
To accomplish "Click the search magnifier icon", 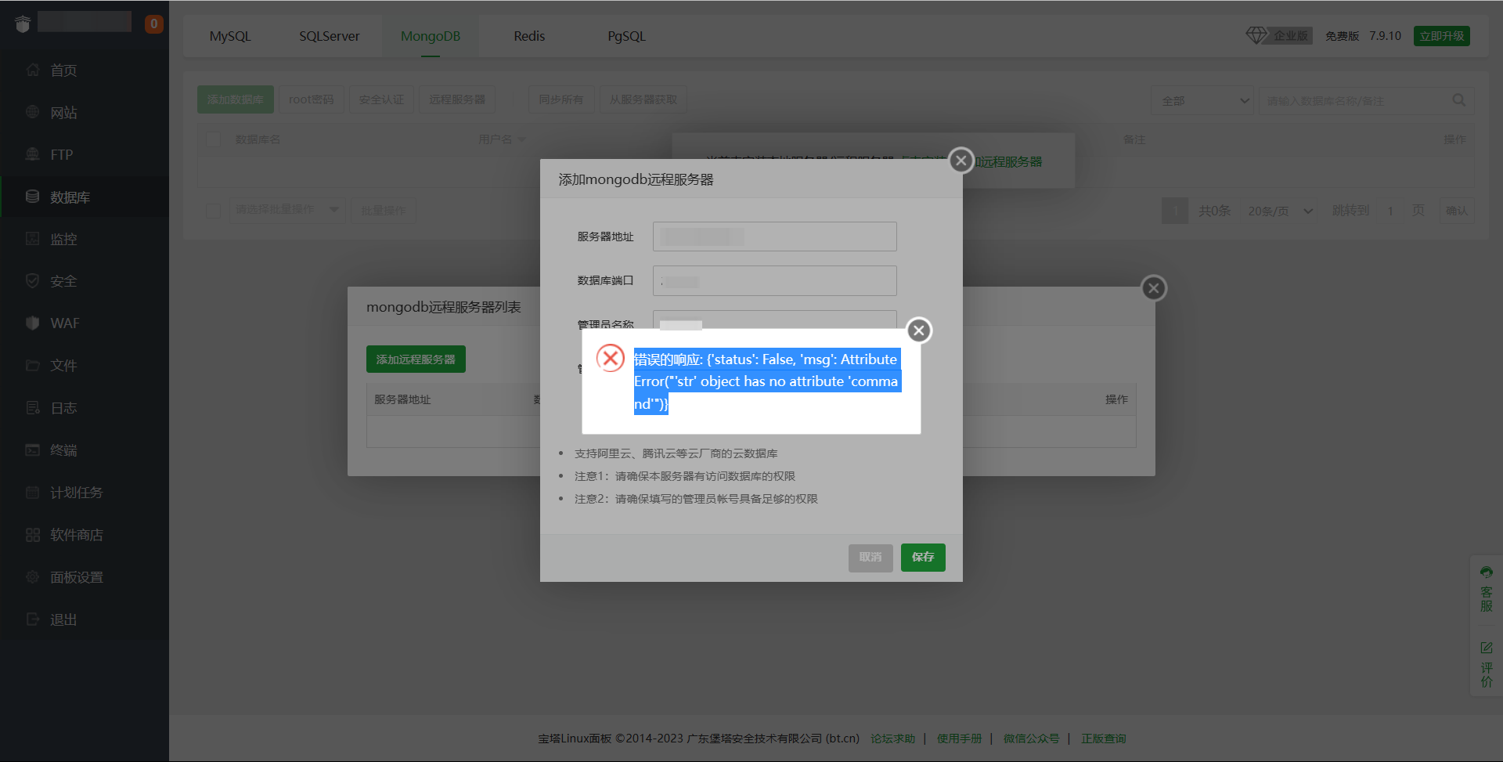I will pyautogui.click(x=1458, y=100).
